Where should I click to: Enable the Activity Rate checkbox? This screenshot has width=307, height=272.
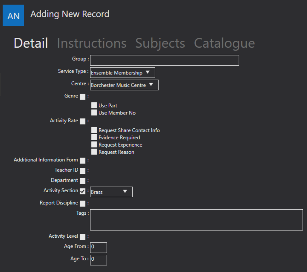click(x=83, y=121)
